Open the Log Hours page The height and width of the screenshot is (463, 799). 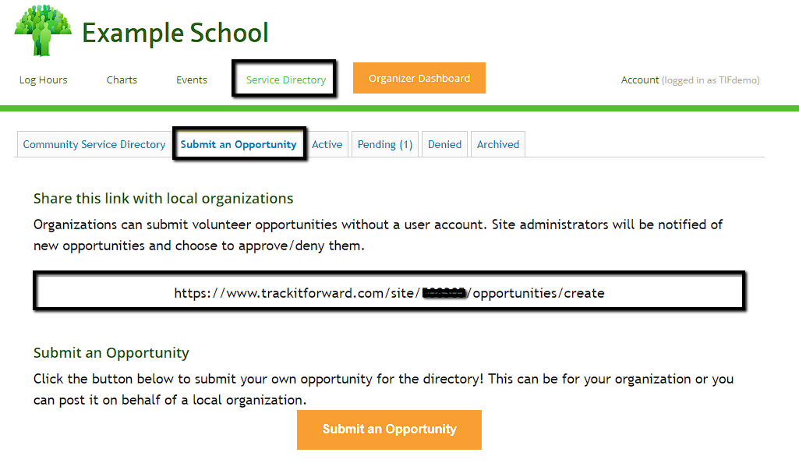(x=44, y=80)
